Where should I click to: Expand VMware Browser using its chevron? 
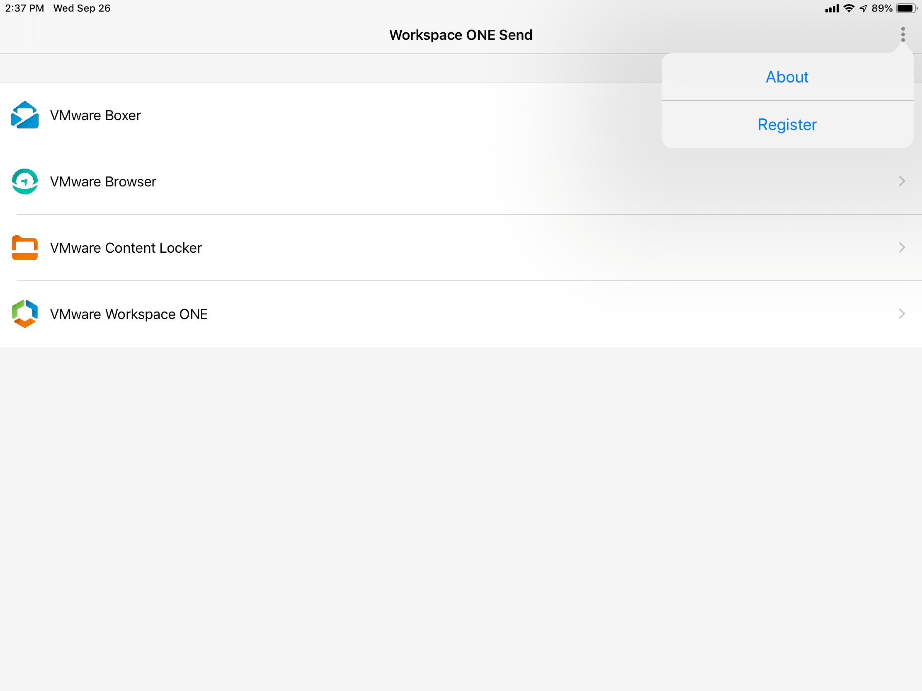pyautogui.click(x=902, y=181)
